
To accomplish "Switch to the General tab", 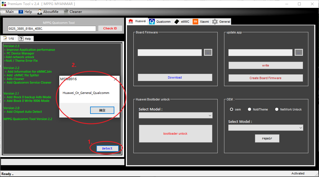I will 221,22.
